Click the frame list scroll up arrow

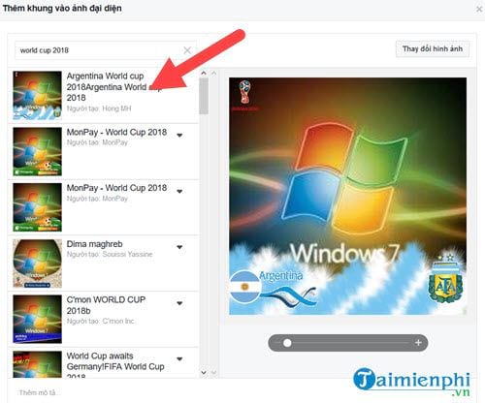tap(204, 74)
